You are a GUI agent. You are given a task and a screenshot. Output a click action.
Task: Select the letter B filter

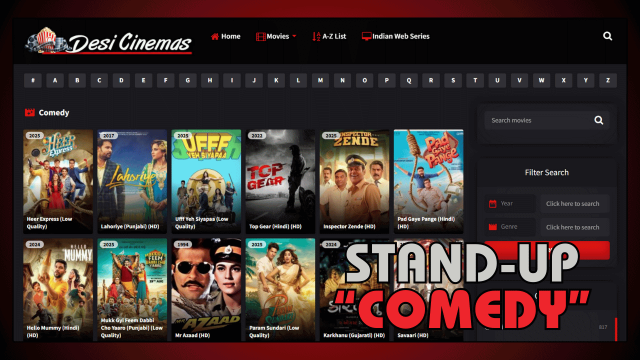coord(77,80)
